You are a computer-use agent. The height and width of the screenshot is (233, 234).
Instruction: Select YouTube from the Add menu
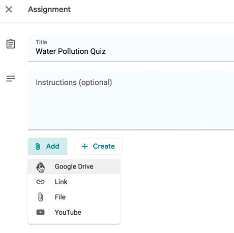coord(74,212)
